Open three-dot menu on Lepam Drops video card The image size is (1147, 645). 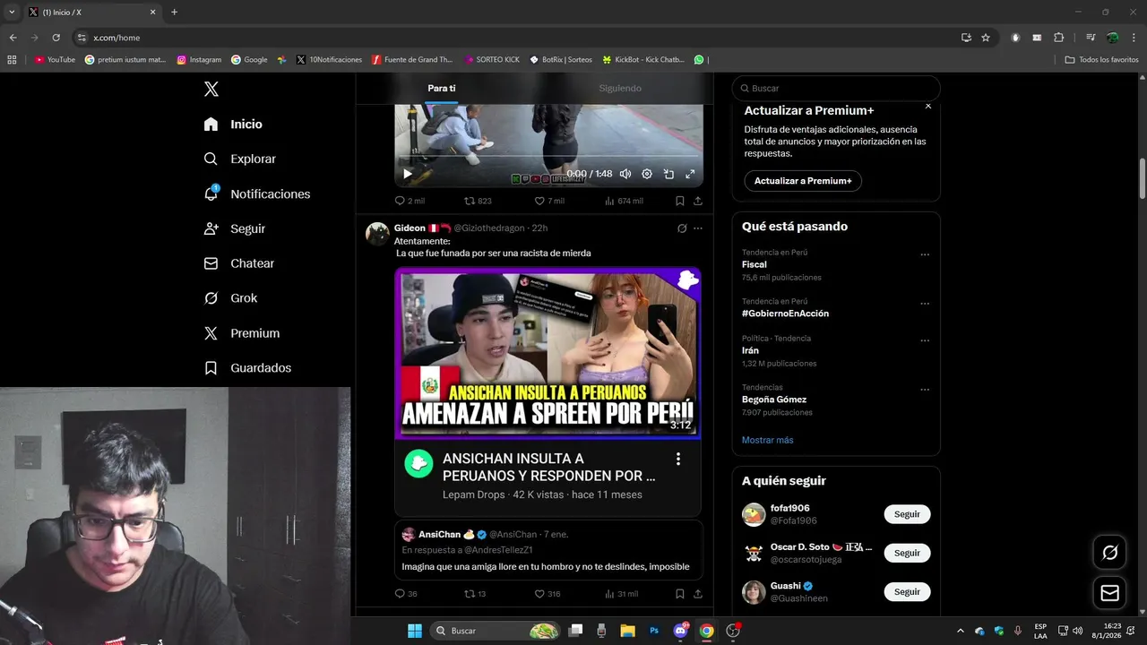click(678, 459)
